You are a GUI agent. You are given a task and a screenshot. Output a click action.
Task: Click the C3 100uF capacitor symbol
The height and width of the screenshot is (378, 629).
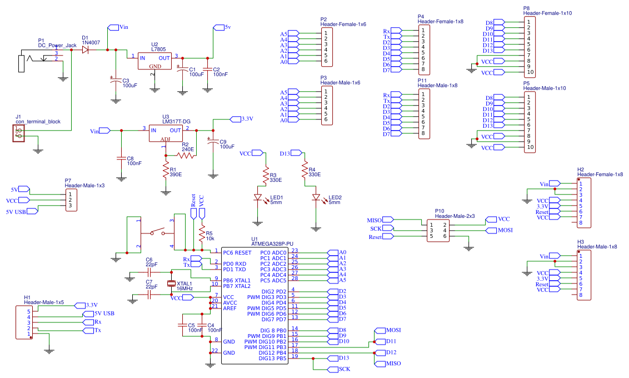coord(116,81)
